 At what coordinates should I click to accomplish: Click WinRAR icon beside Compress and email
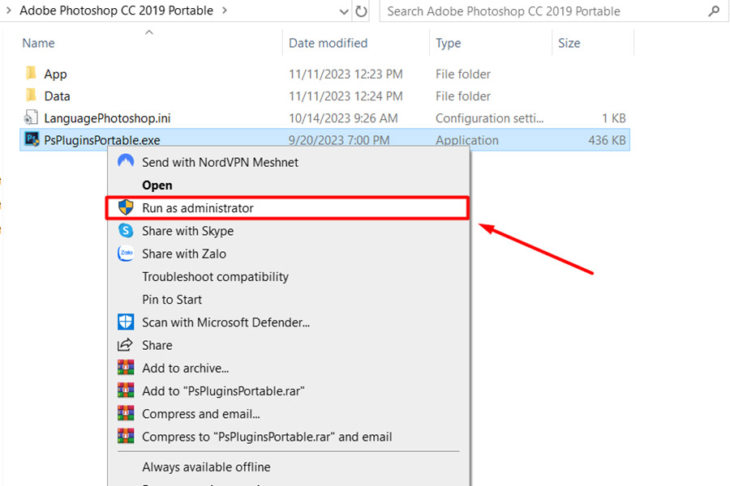click(126, 413)
